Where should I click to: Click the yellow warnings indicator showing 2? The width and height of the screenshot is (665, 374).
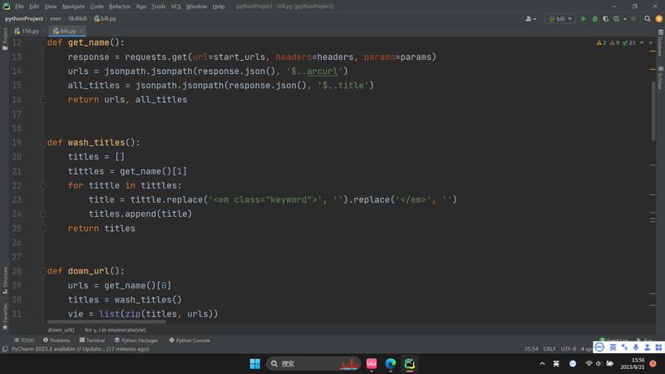click(601, 43)
